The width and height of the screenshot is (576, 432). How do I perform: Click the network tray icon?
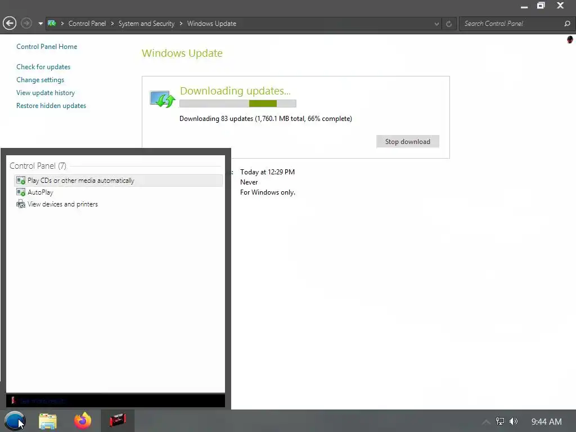(500, 421)
